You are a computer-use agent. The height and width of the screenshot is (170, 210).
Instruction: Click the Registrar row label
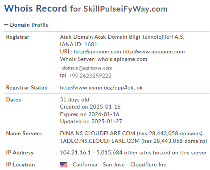pyautogui.click(x=18, y=37)
